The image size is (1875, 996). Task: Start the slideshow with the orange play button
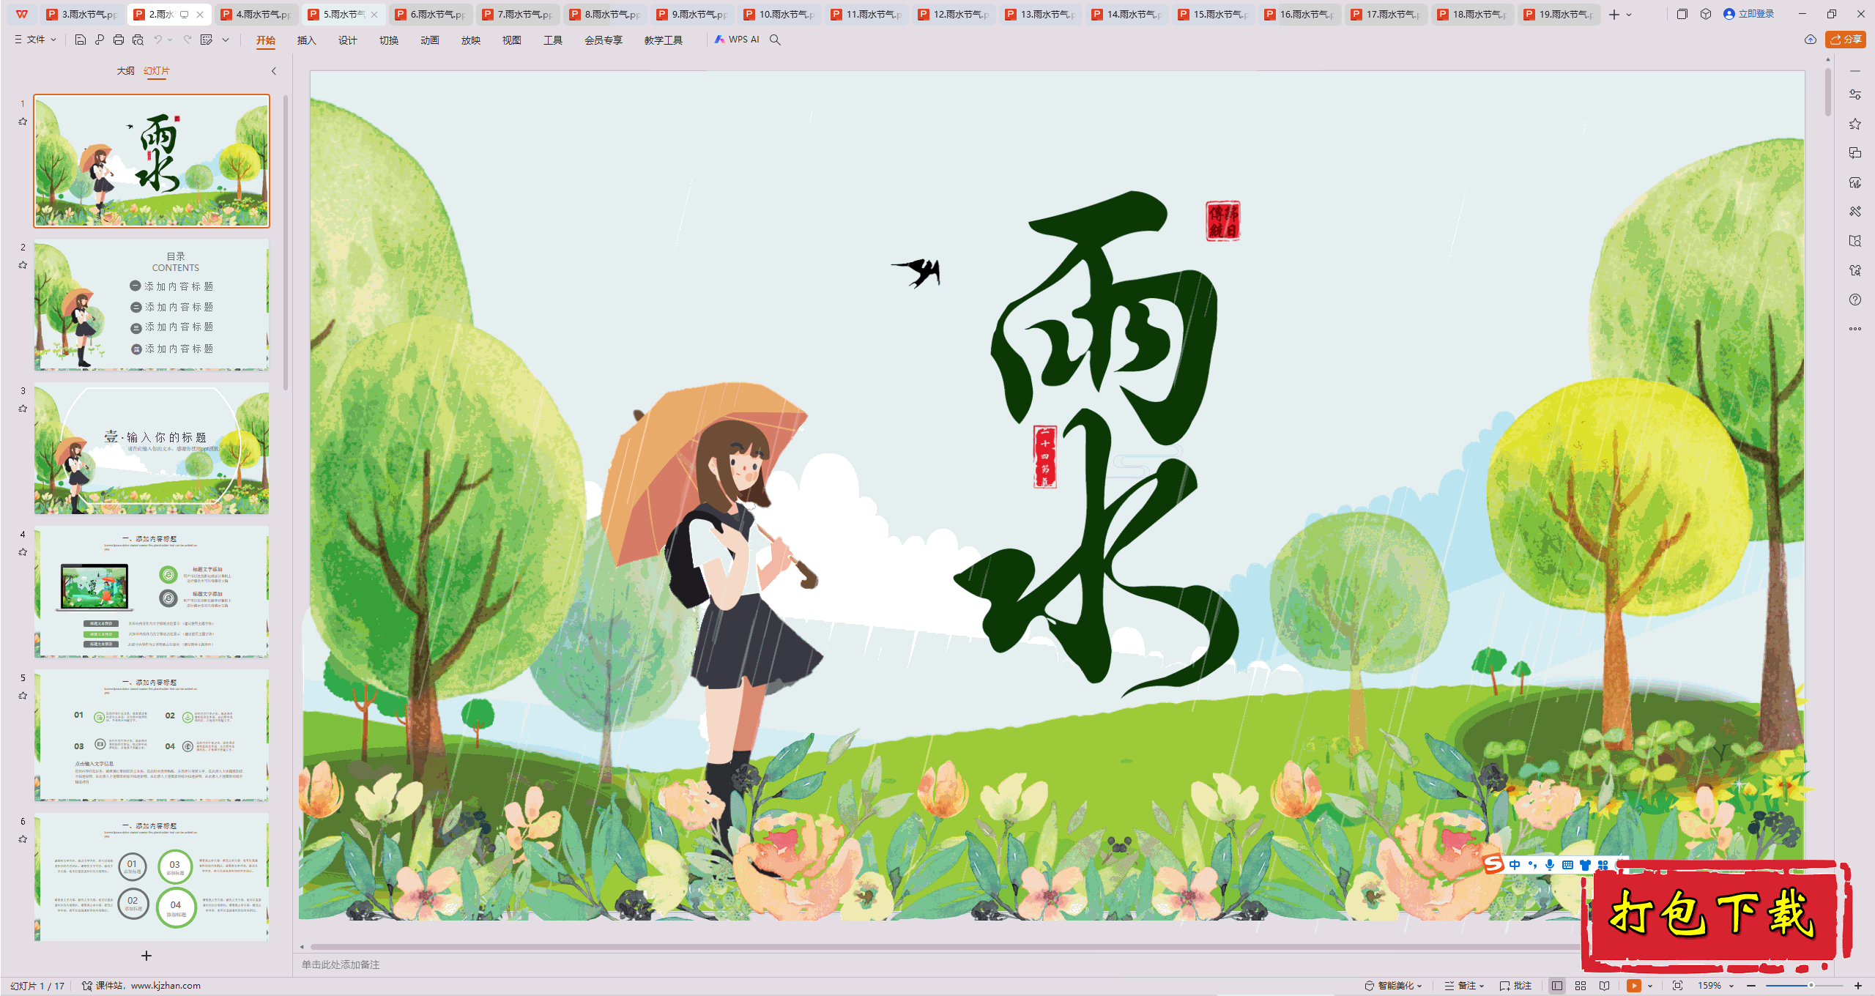click(x=1634, y=986)
